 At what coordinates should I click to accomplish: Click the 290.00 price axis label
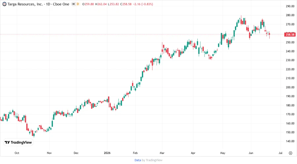coord(290,6)
